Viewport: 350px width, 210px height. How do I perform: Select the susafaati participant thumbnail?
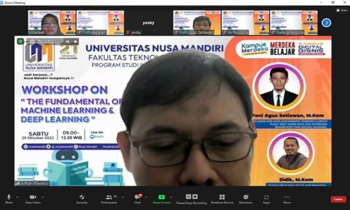(52, 23)
